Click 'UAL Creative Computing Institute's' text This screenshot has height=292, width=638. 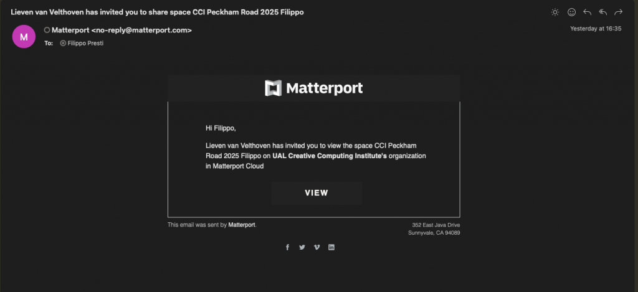click(x=330, y=156)
